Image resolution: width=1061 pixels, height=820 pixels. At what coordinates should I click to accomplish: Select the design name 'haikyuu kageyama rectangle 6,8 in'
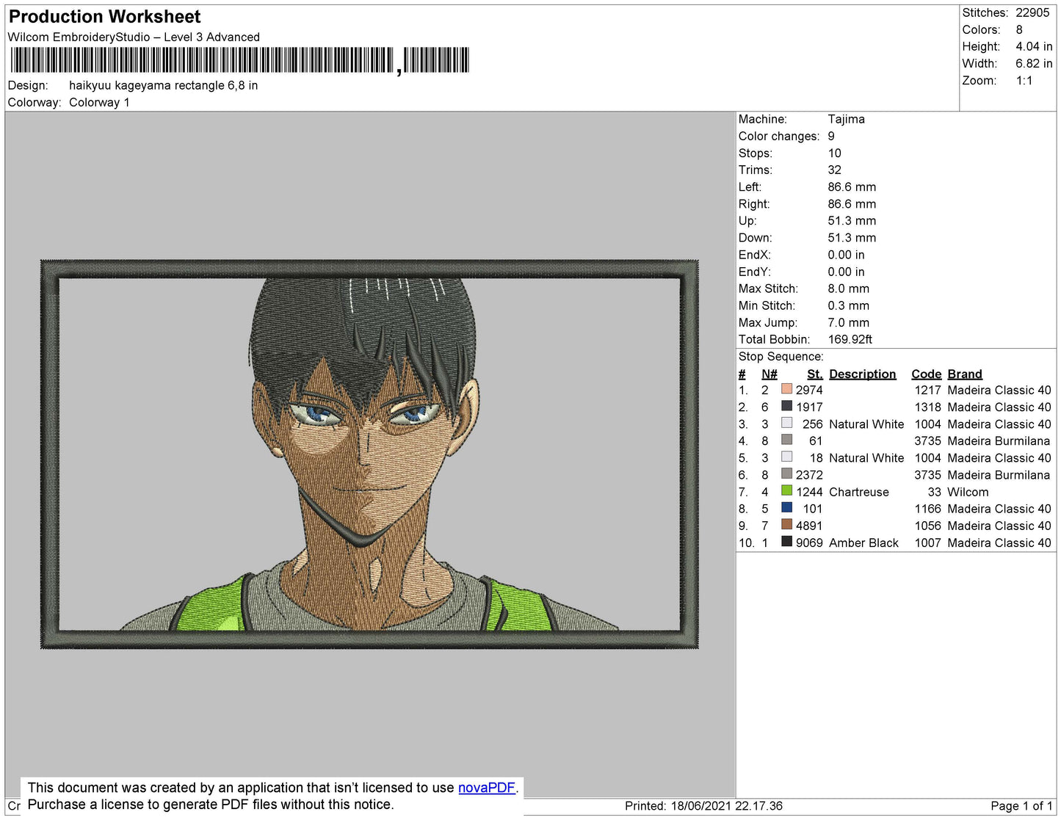pyautogui.click(x=163, y=85)
